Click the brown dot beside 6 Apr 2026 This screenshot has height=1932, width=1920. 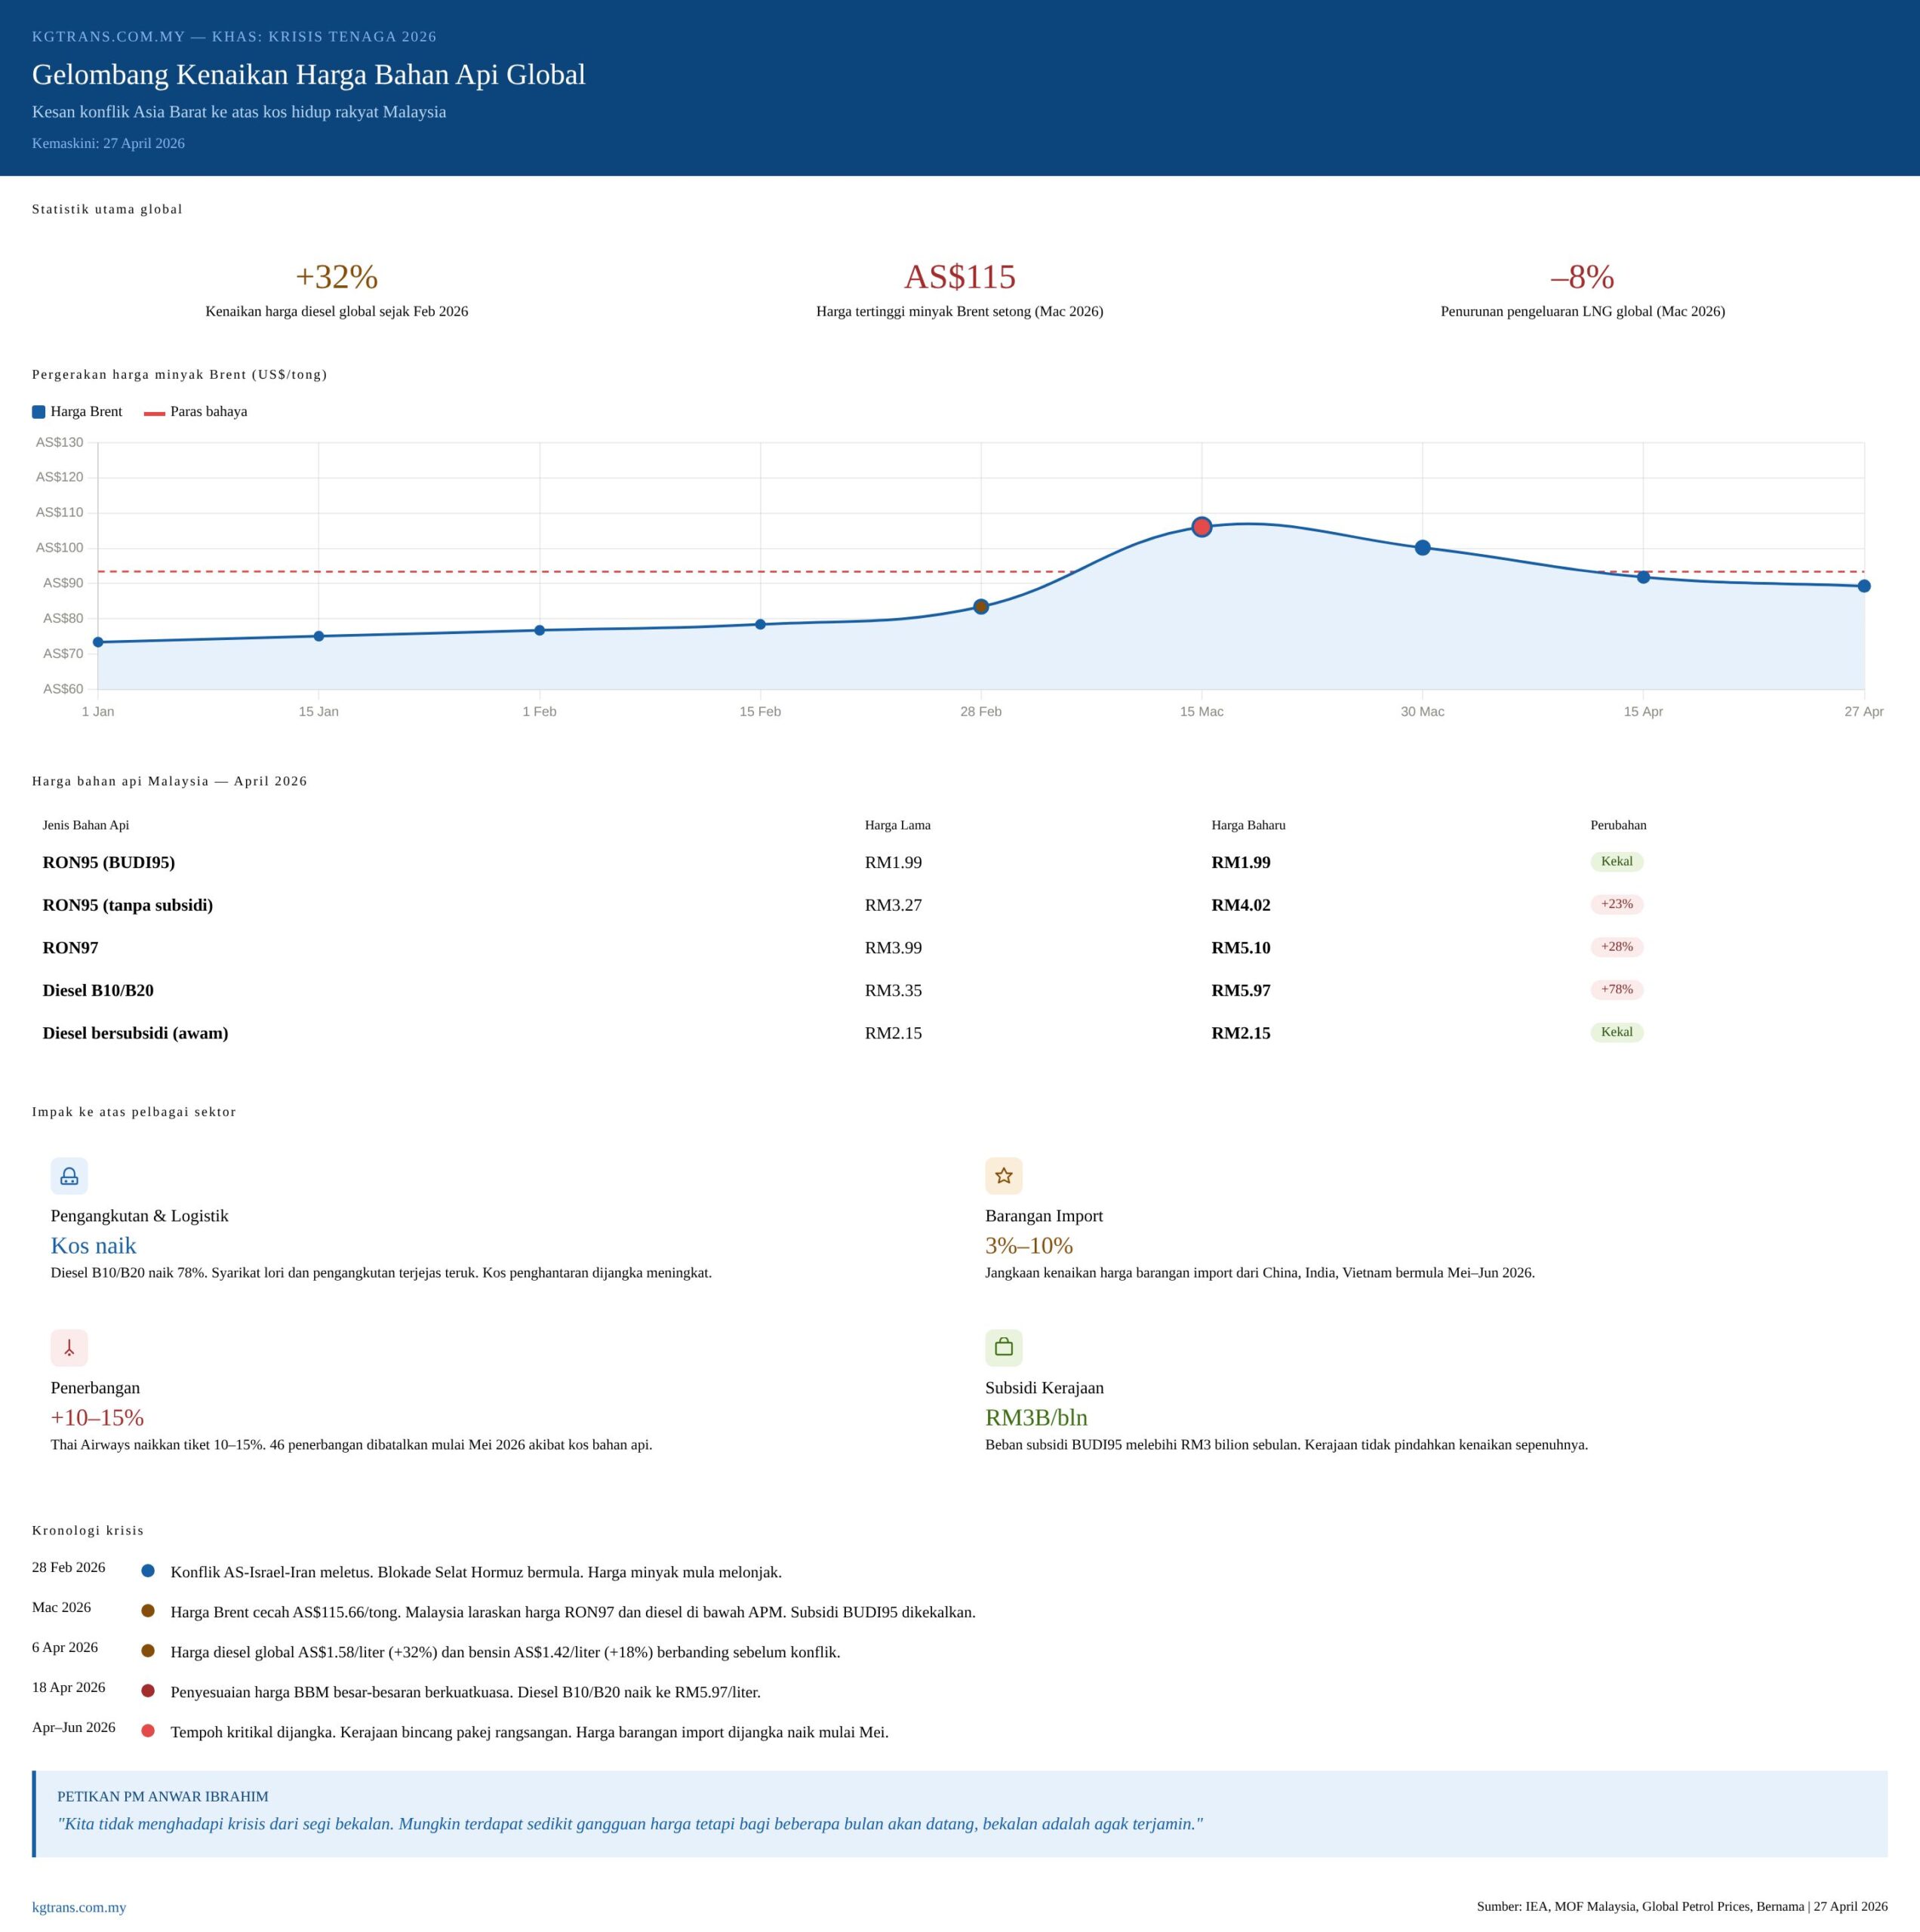coord(148,1651)
